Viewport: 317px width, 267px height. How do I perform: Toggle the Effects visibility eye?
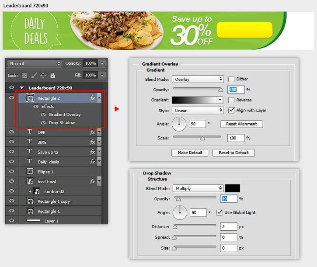[x=36, y=106]
